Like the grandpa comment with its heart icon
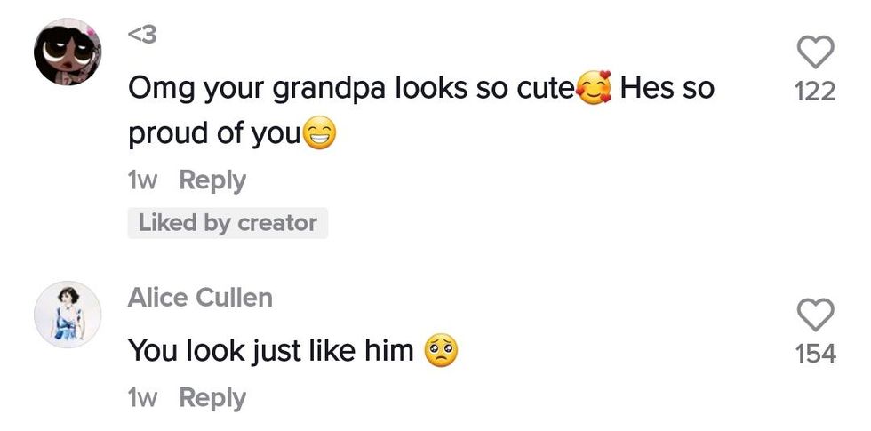Viewport: 871px width, 431px height. pyautogui.click(x=816, y=53)
